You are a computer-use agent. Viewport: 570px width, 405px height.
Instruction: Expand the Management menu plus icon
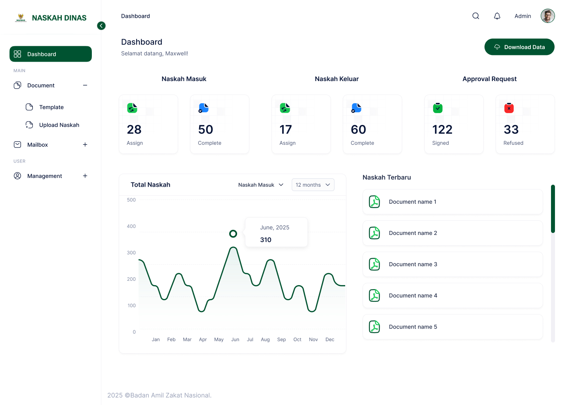85,176
